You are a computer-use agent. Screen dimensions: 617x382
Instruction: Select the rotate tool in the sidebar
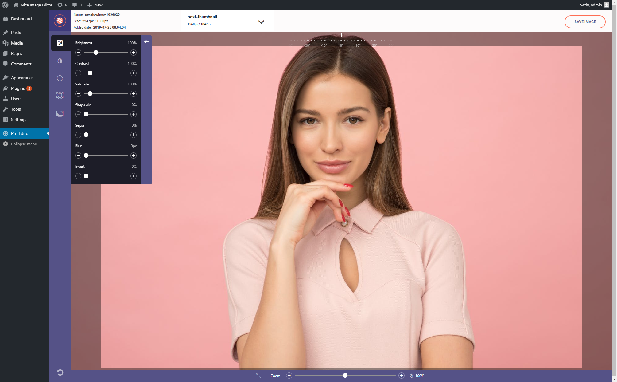60,78
